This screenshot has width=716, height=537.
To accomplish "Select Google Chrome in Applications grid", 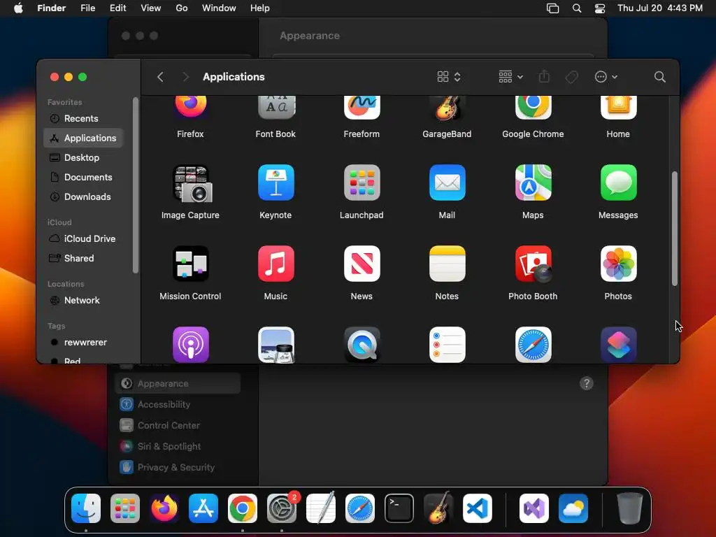I will [x=533, y=108].
